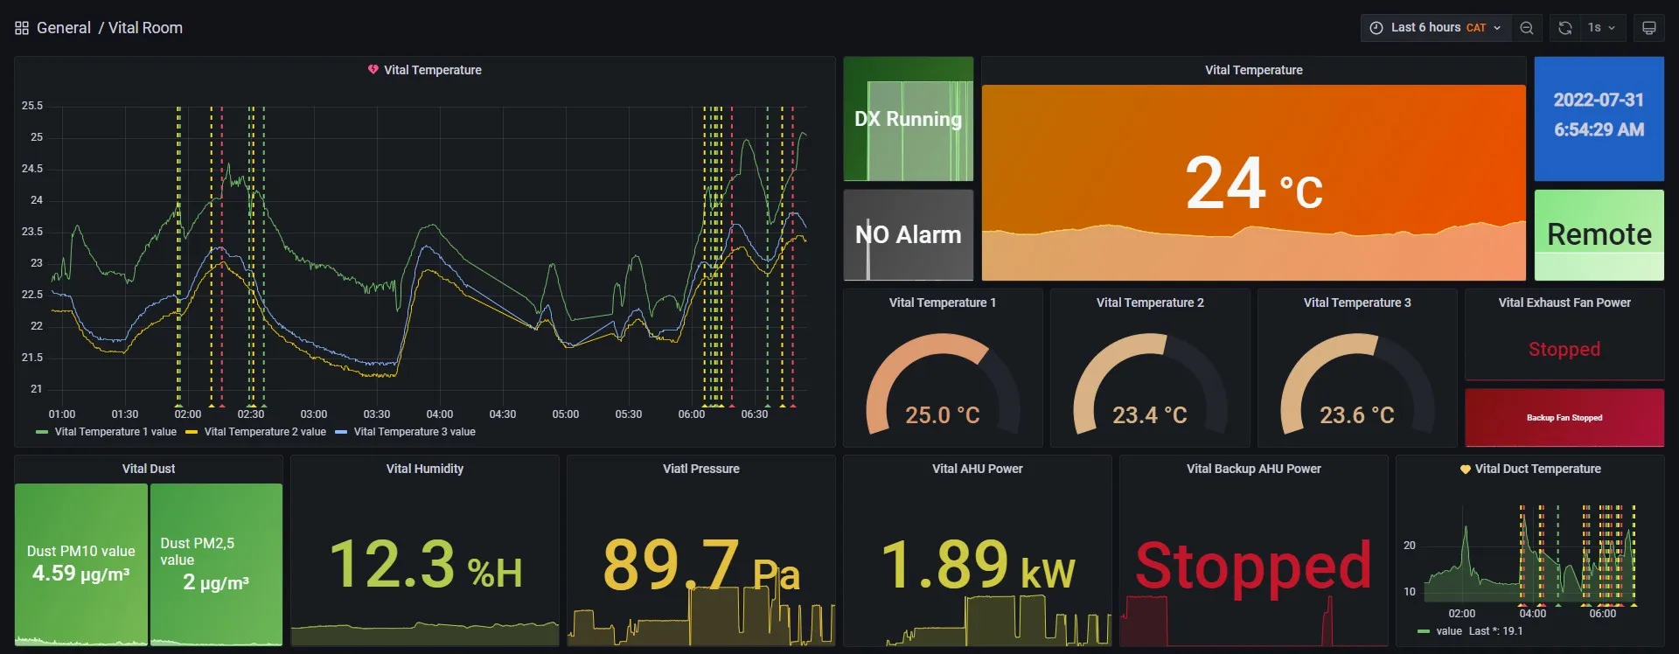Open the Vital Room dashboard title
The width and height of the screenshot is (1679, 654).
145,28
